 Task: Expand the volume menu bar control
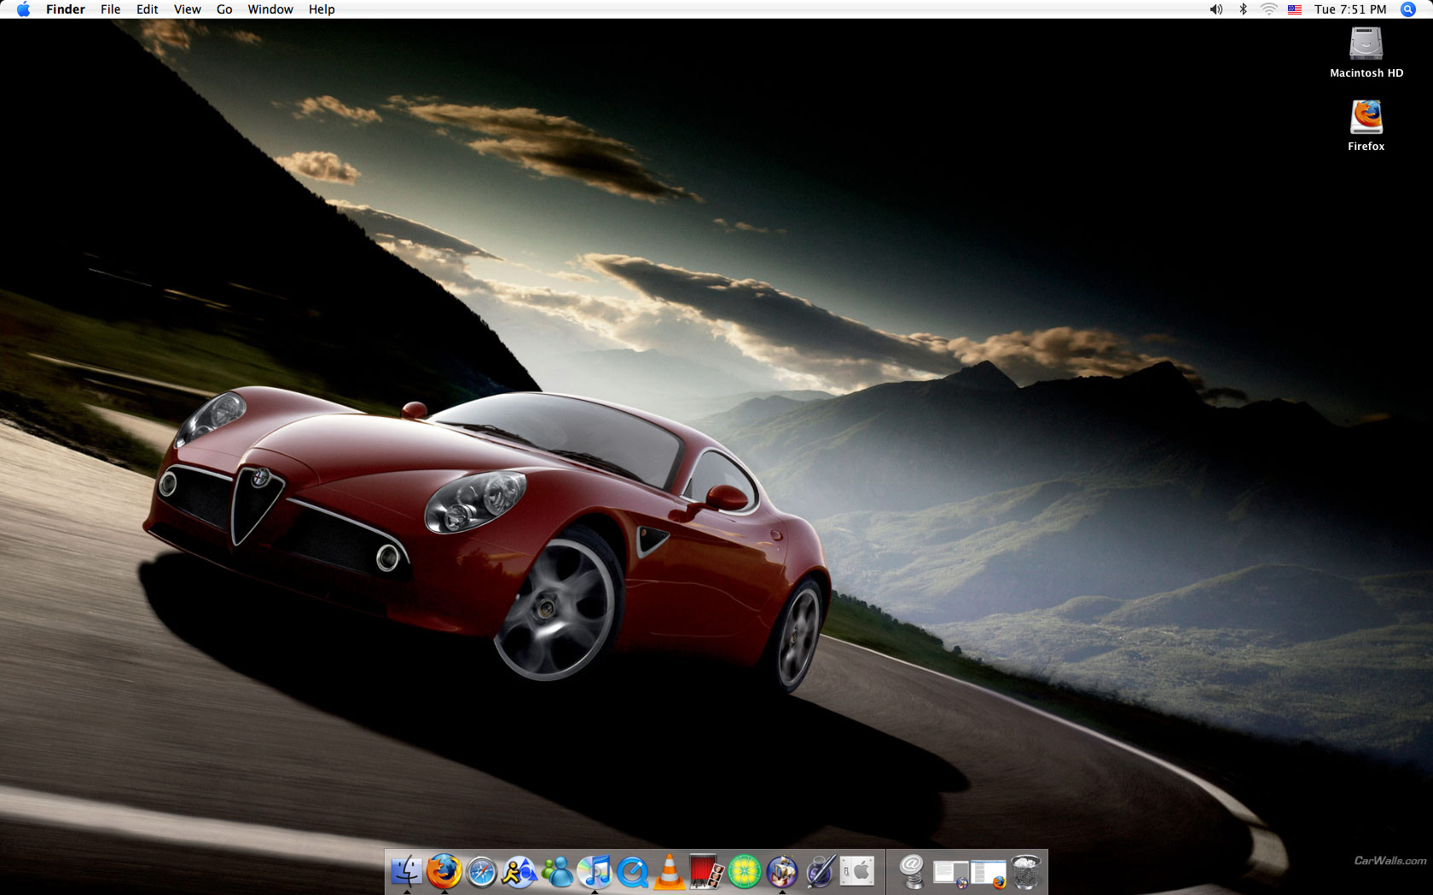[1215, 9]
